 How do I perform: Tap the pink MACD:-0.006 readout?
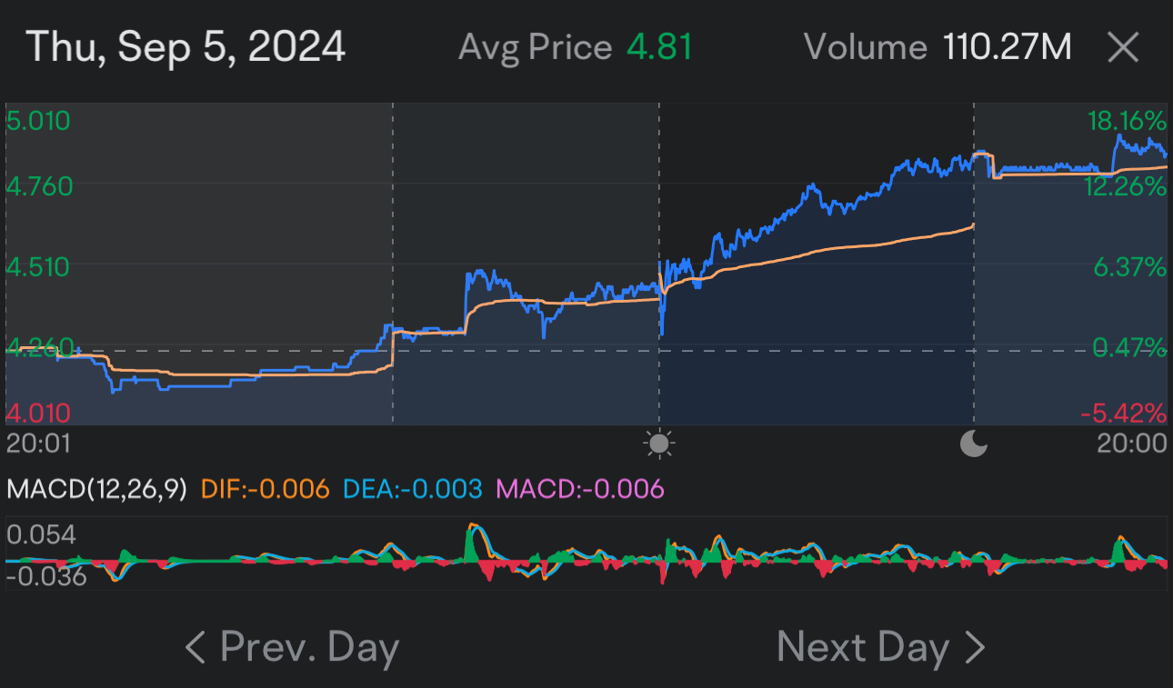coord(580,490)
